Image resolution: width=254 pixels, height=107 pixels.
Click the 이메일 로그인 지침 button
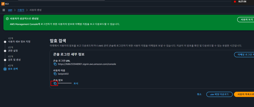[244, 54]
